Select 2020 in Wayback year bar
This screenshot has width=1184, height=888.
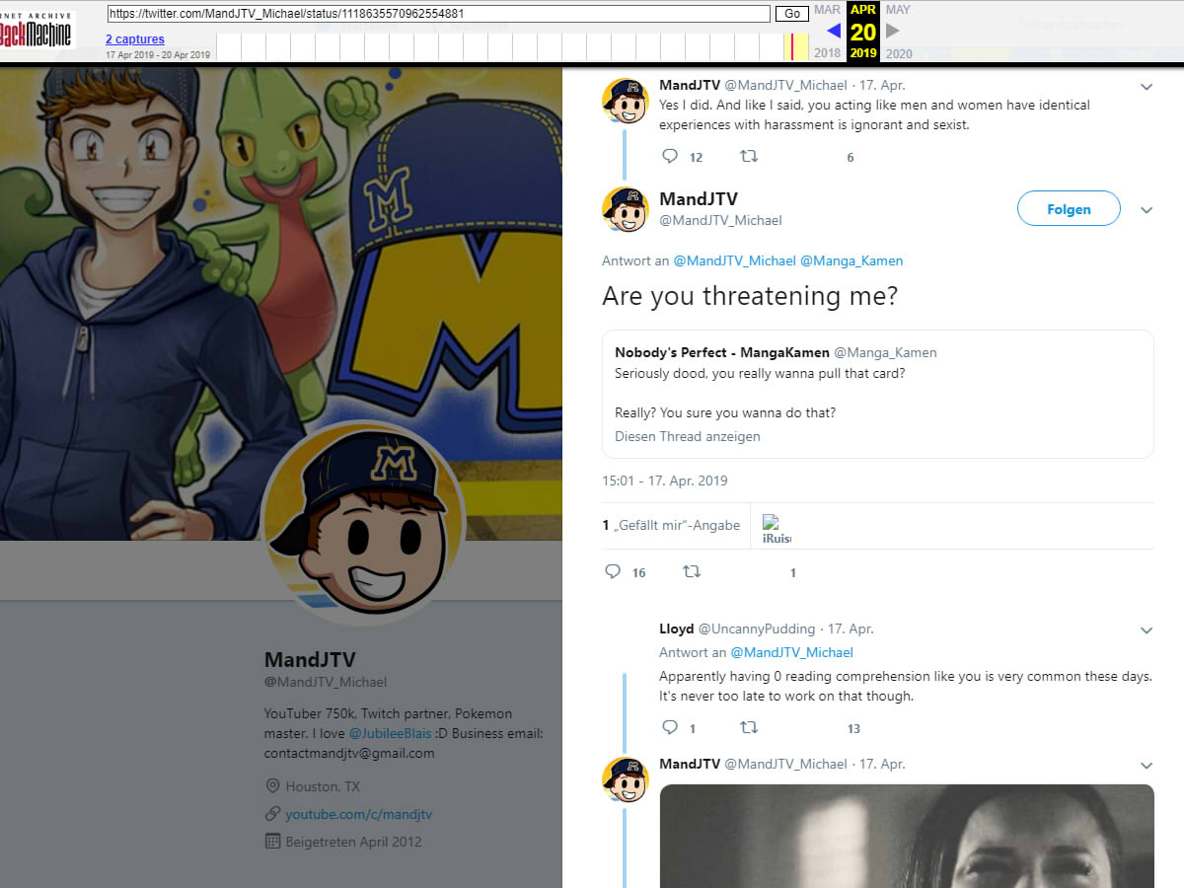pos(899,53)
